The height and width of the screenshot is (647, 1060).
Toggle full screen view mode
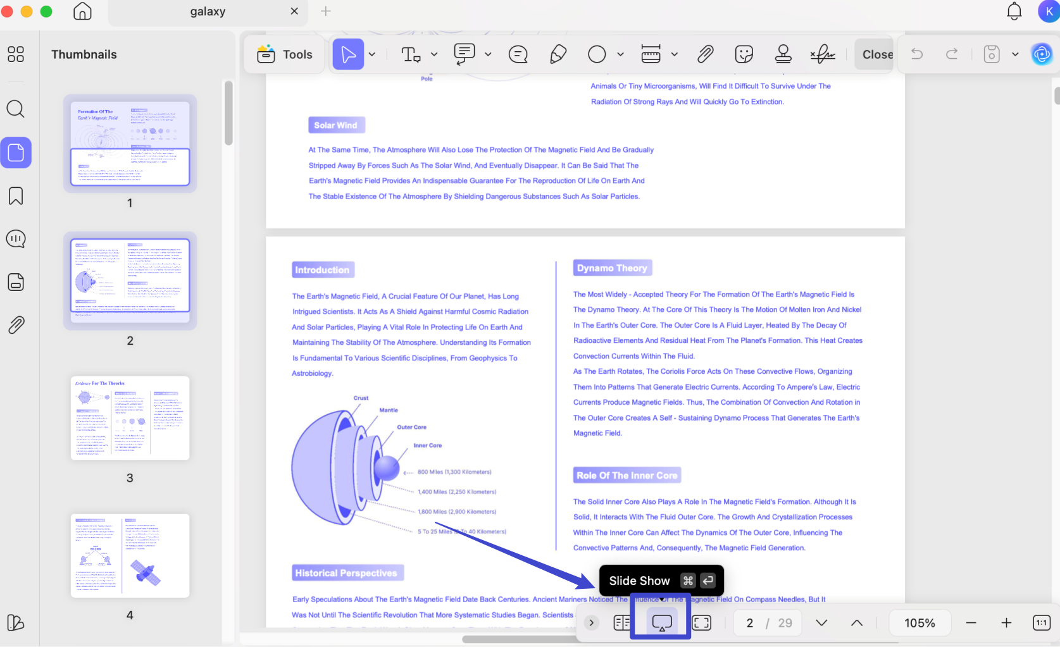tap(701, 623)
